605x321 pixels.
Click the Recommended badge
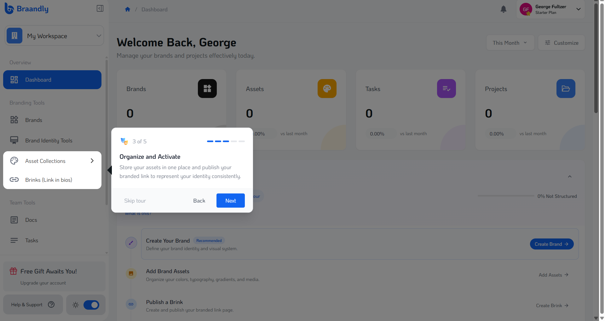pyautogui.click(x=209, y=241)
